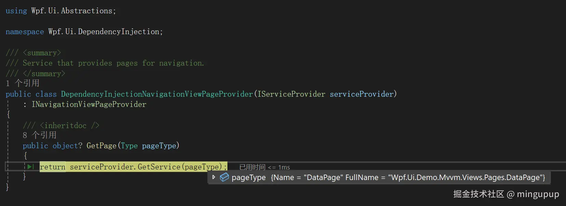
Task: Click the return keyword on highlighted line
Action: [52, 167]
